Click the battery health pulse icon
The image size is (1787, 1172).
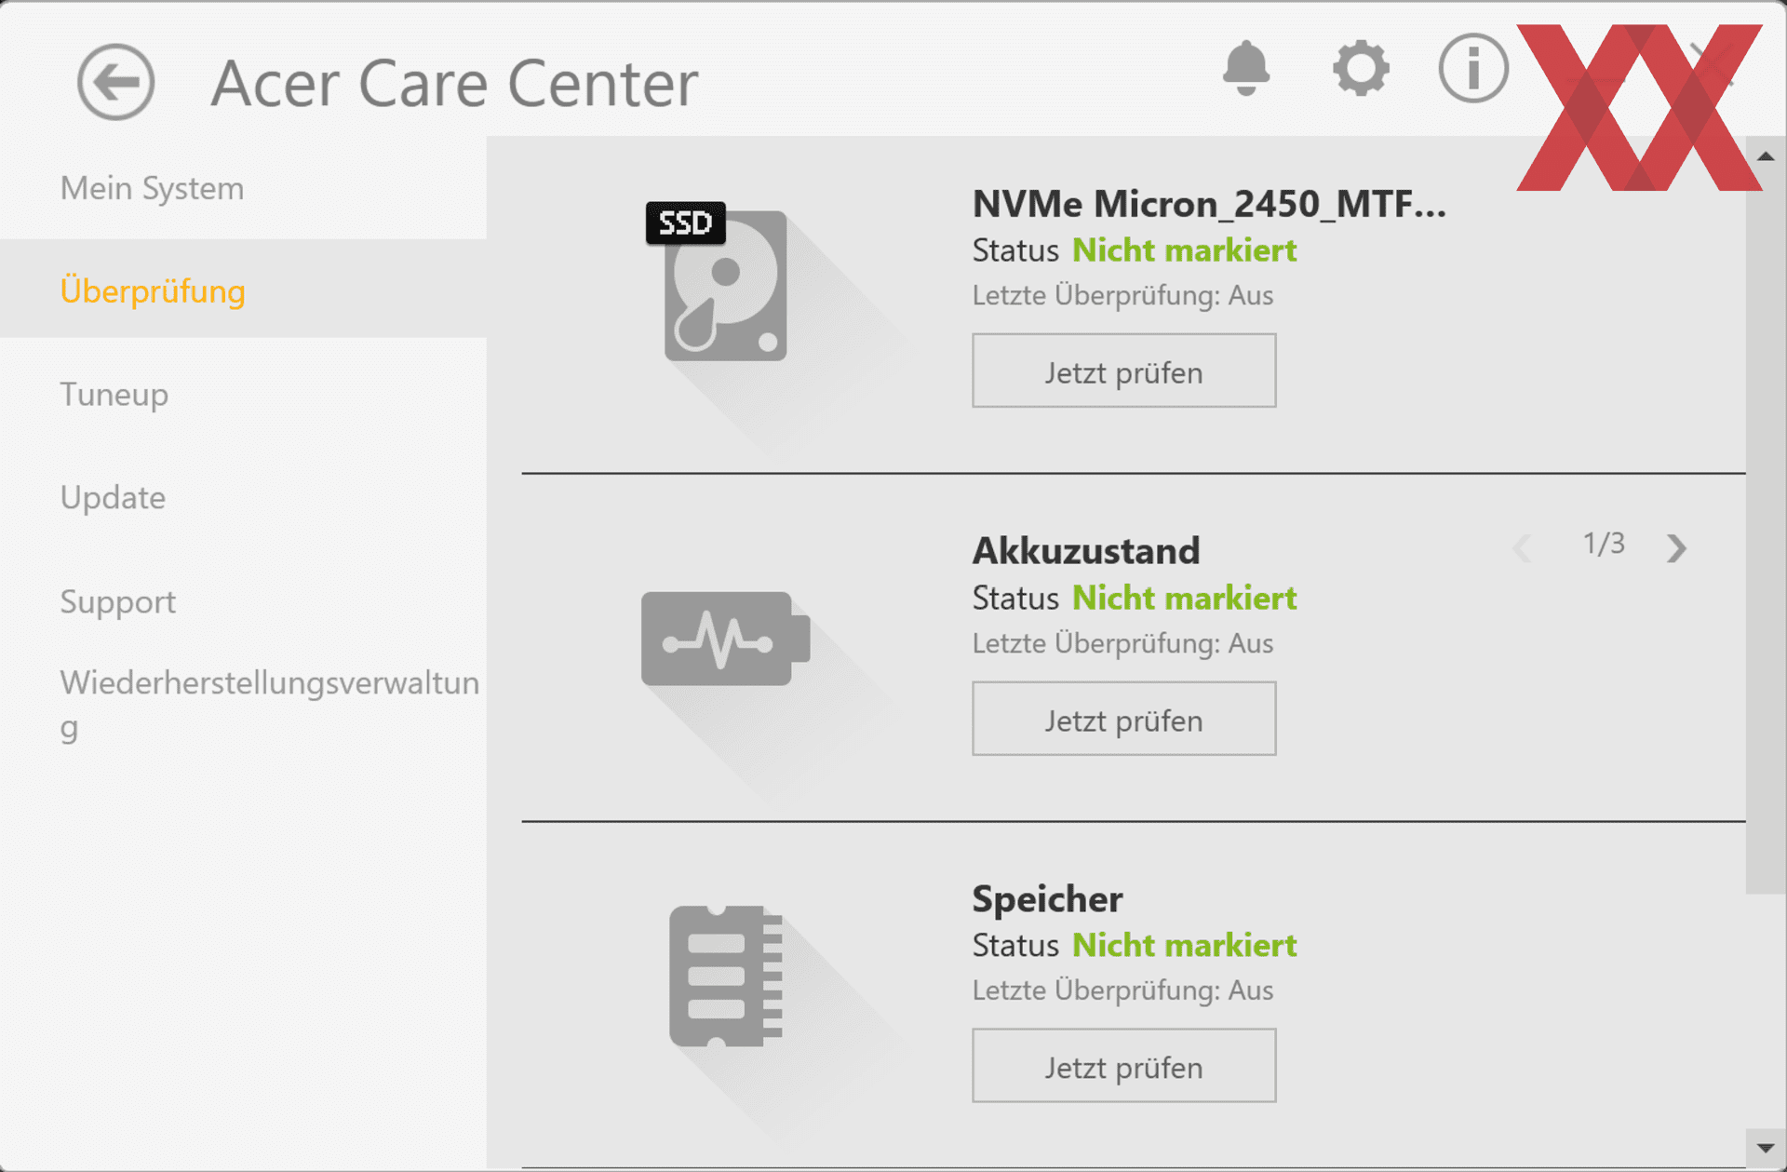725,639
